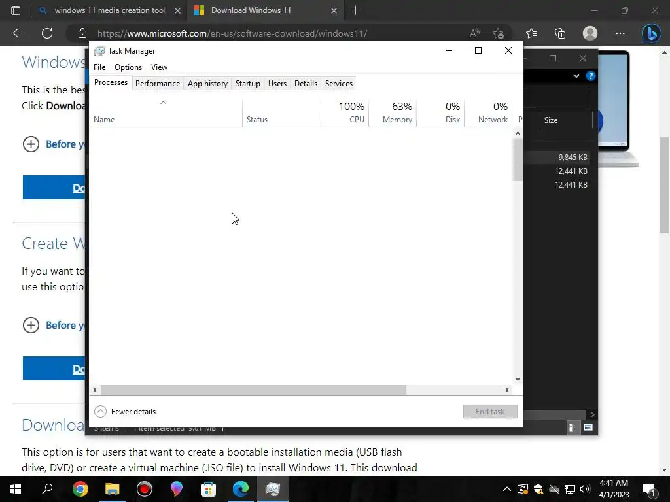Screen dimensions: 670x502
Task: Sort processes by Name column
Action: [166, 113]
